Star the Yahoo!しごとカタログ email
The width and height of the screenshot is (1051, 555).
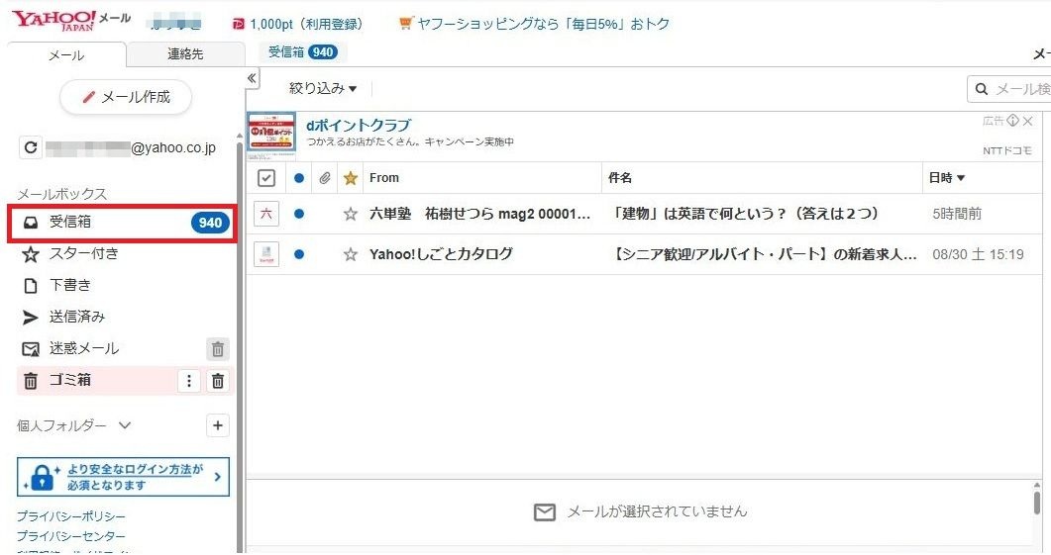[350, 254]
